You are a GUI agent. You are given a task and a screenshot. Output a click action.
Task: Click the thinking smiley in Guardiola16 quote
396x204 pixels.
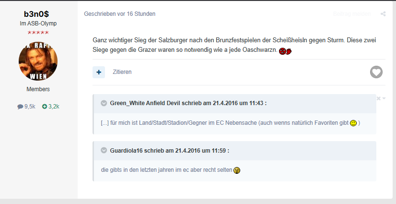[x=237, y=170]
